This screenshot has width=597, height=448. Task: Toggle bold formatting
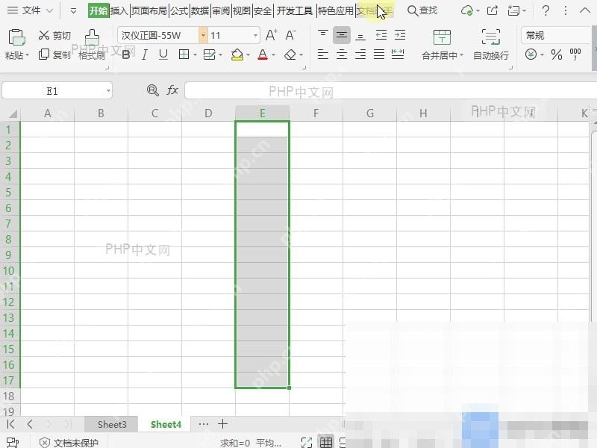[x=126, y=55]
